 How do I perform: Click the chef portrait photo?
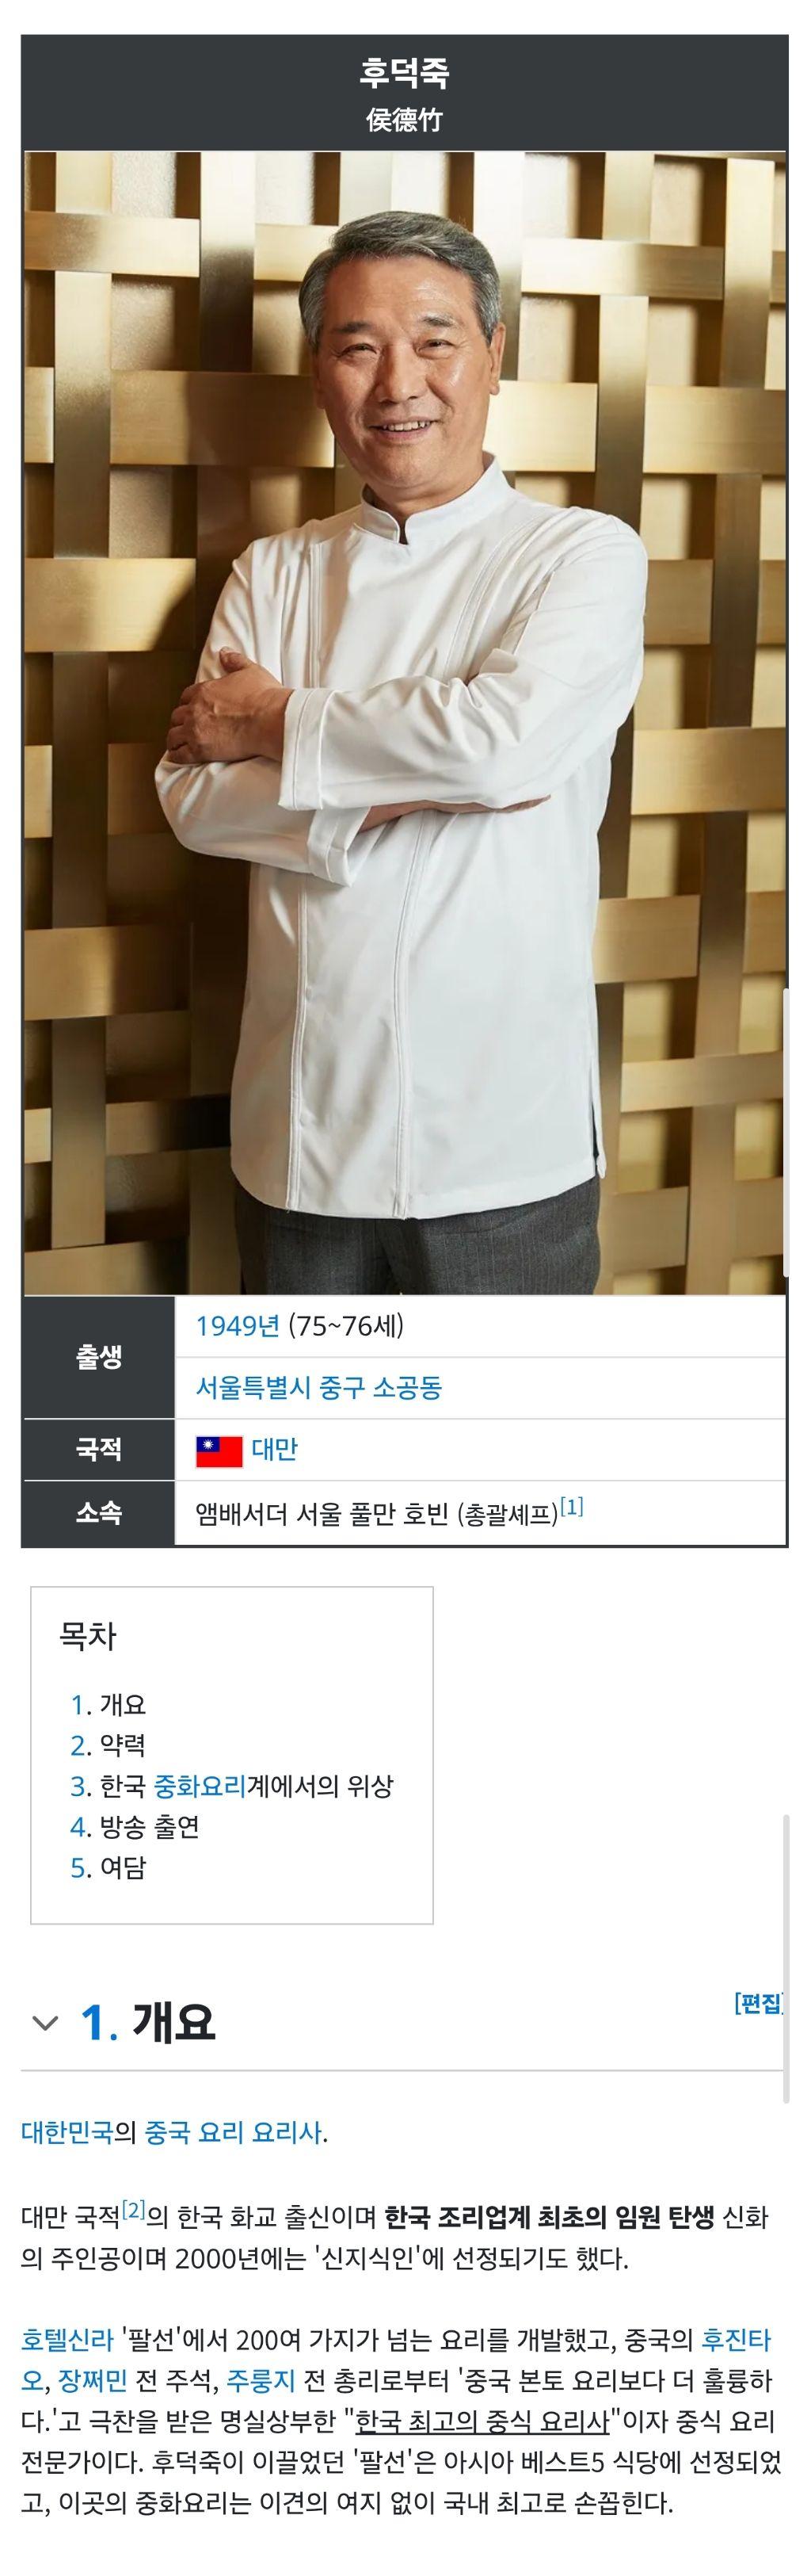click(405, 723)
